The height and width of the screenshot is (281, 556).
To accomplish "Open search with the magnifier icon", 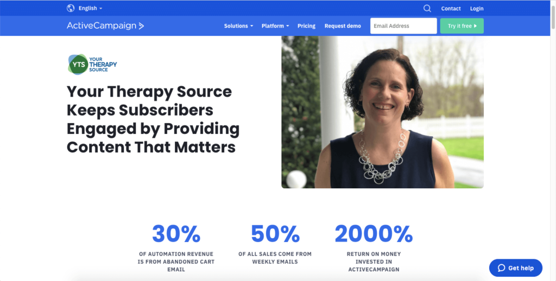I will [x=427, y=9].
